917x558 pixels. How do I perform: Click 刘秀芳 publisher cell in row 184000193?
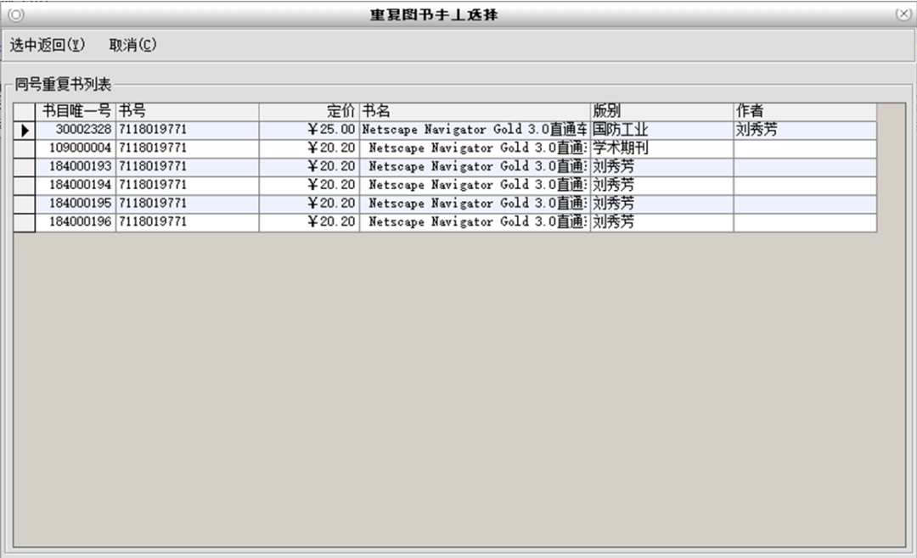pos(662,167)
